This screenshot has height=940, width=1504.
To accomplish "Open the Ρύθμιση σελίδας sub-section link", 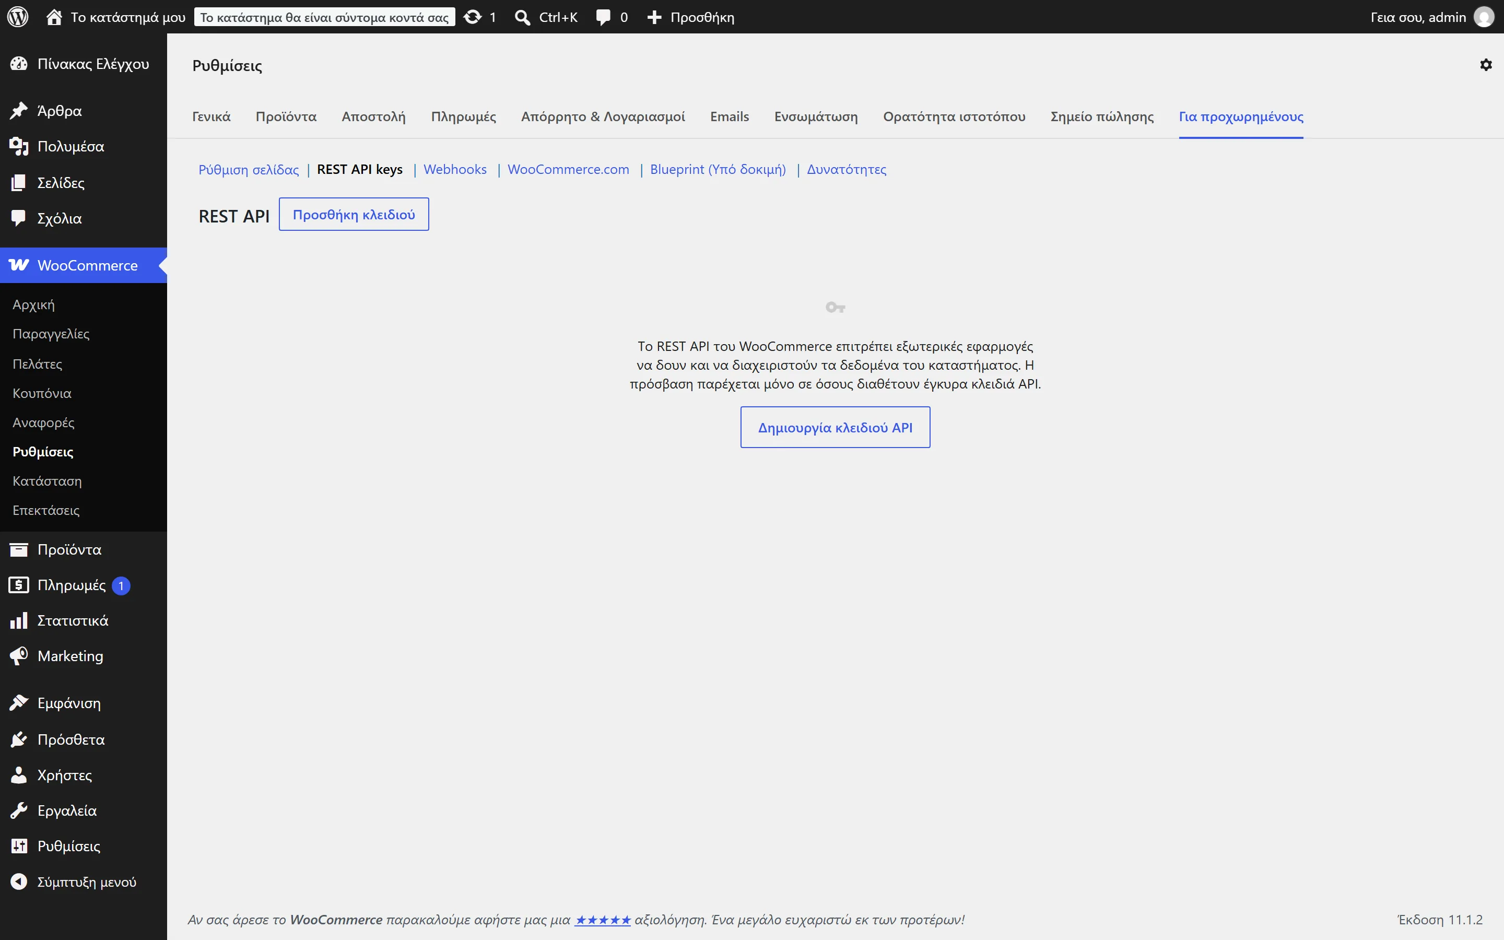I will (249, 169).
